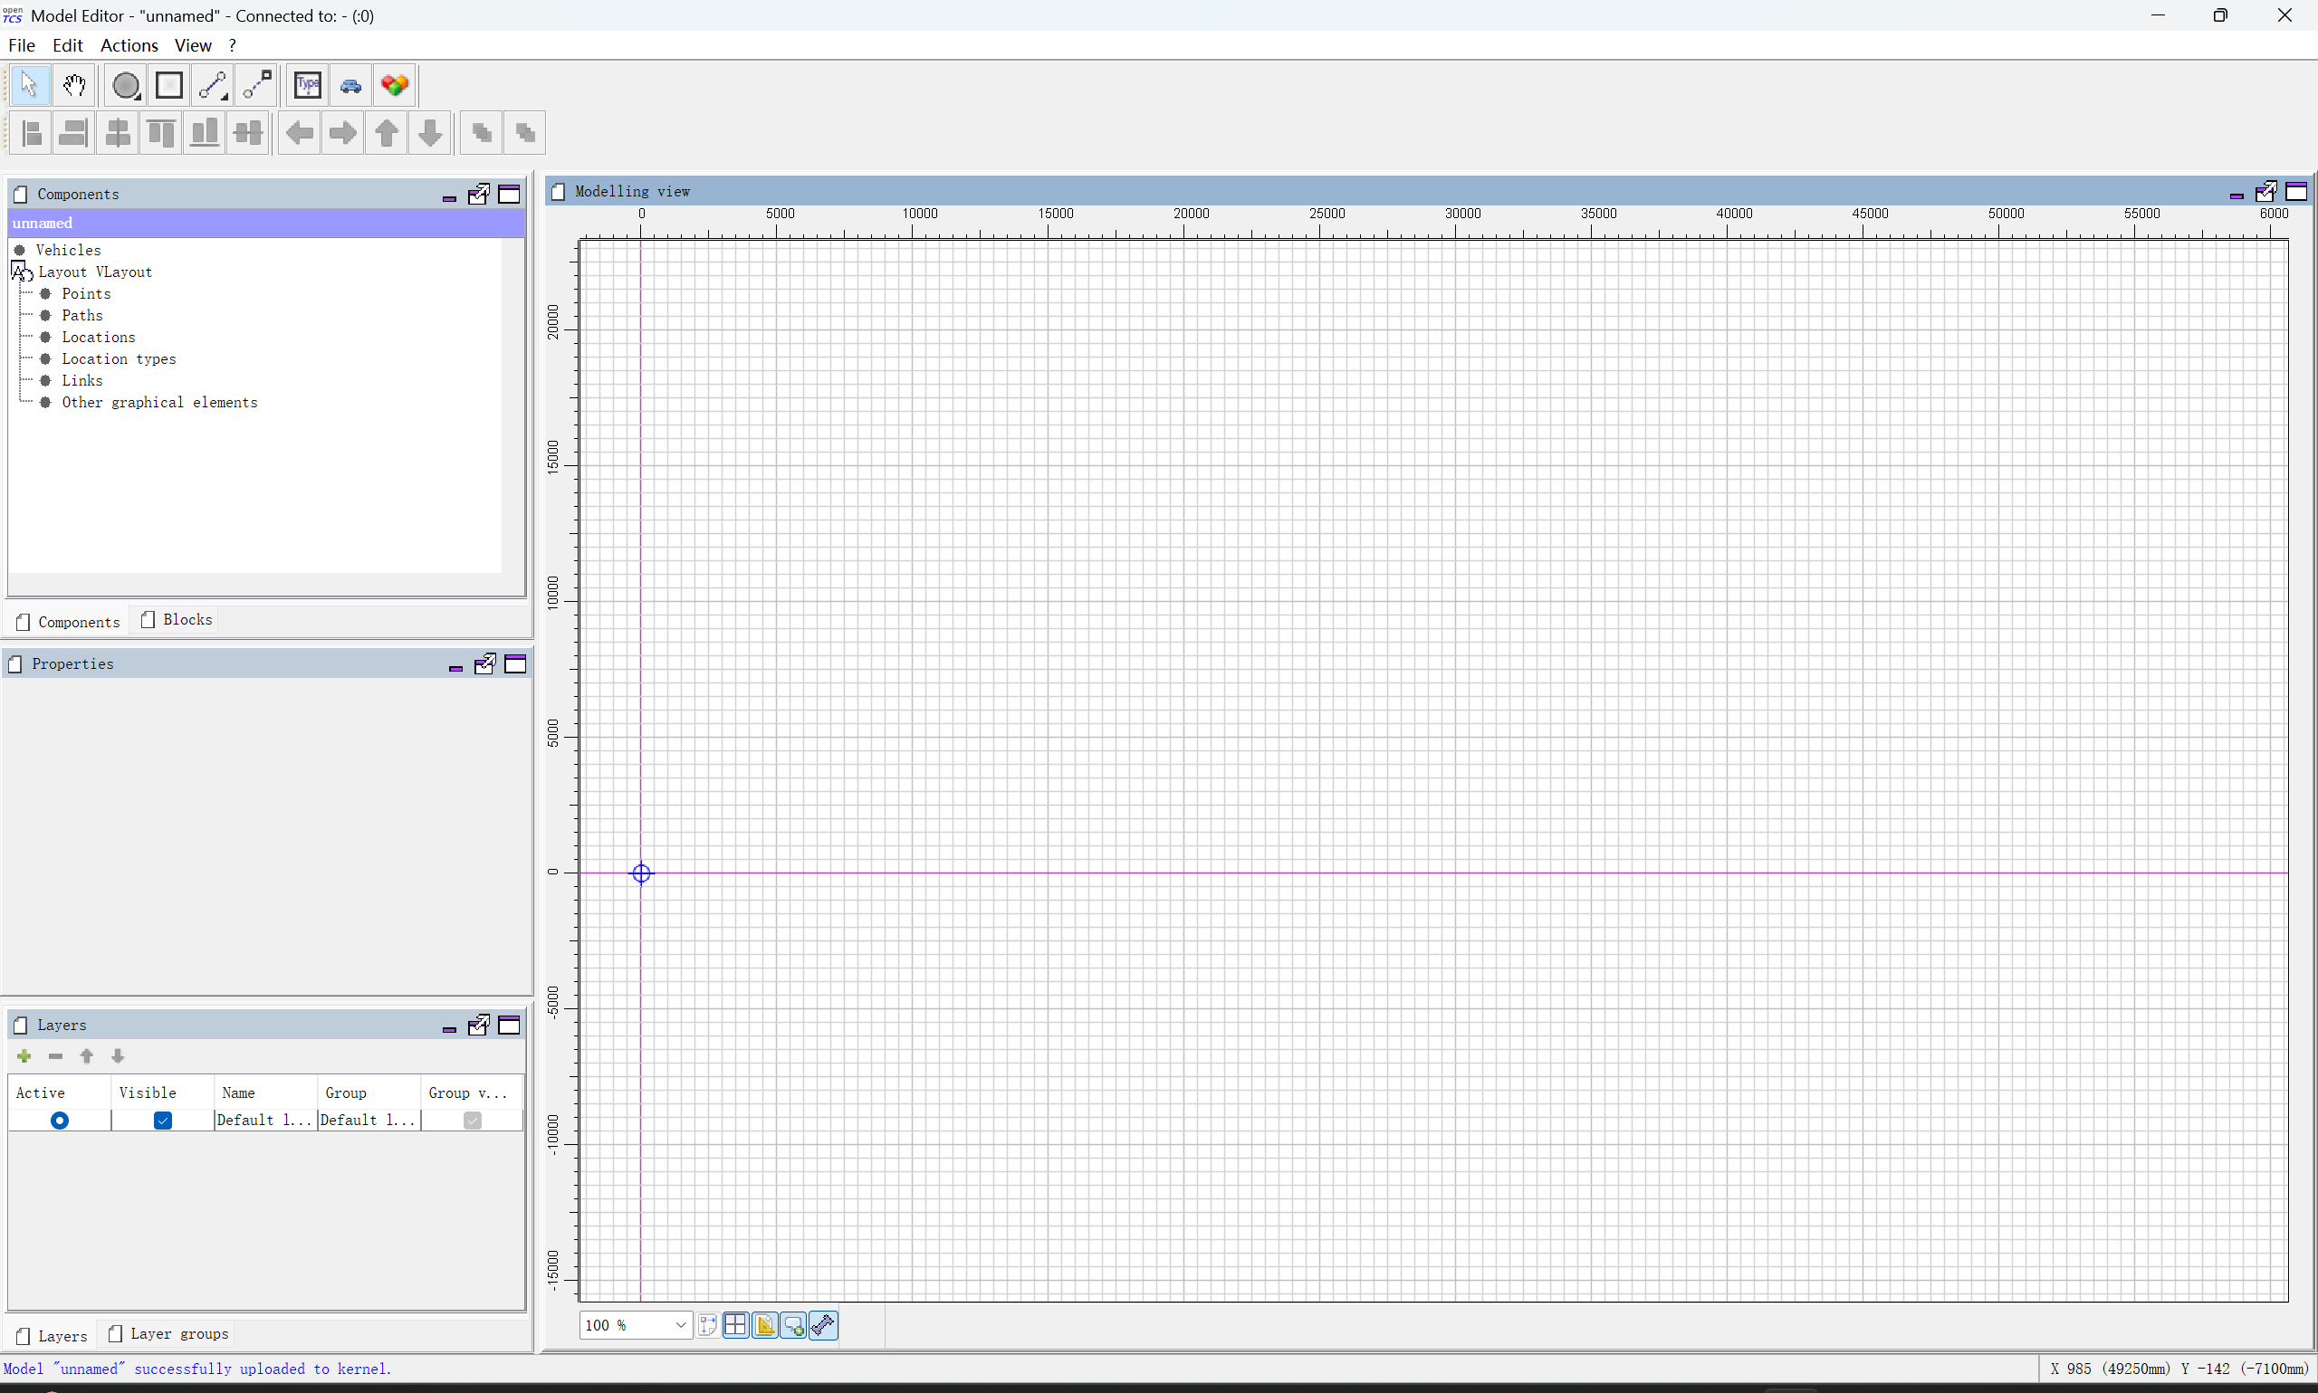Select the dashed link creation tool
Screen dimensions: 2318x1393
coord(256,85)
